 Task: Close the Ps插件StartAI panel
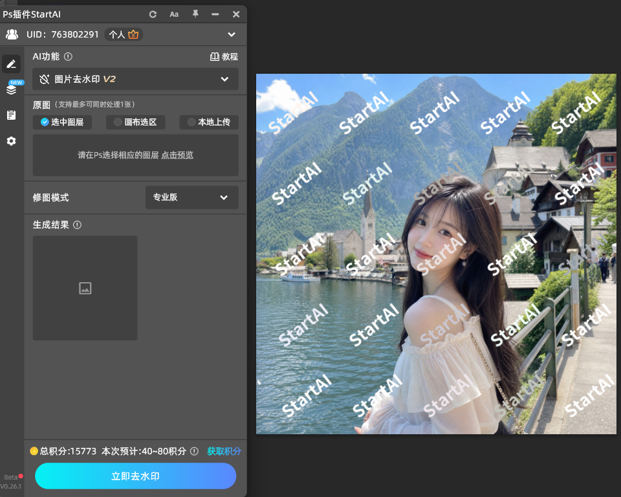click(236, 14)
